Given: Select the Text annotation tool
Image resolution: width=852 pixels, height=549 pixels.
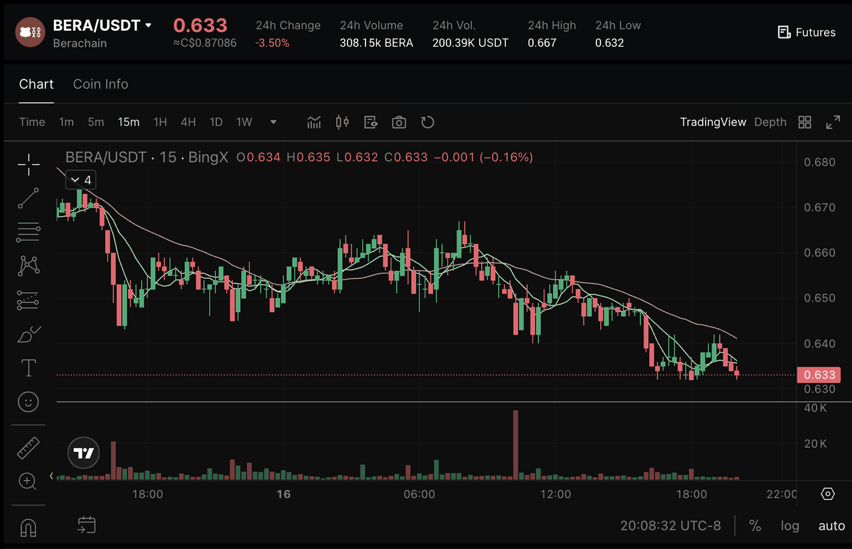Looking at the screenshot, I should click(28, 368).
